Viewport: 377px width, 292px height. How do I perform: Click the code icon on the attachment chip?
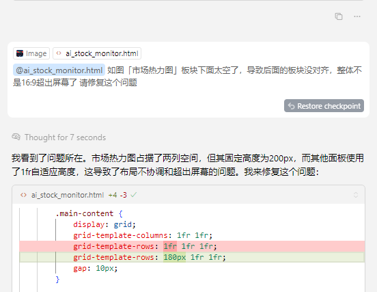point(59,53)
